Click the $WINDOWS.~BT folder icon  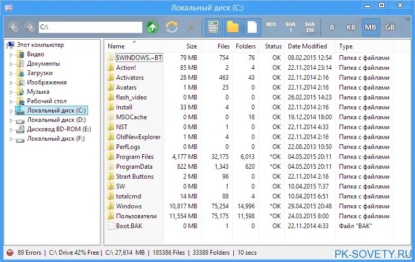pos(110,58)
